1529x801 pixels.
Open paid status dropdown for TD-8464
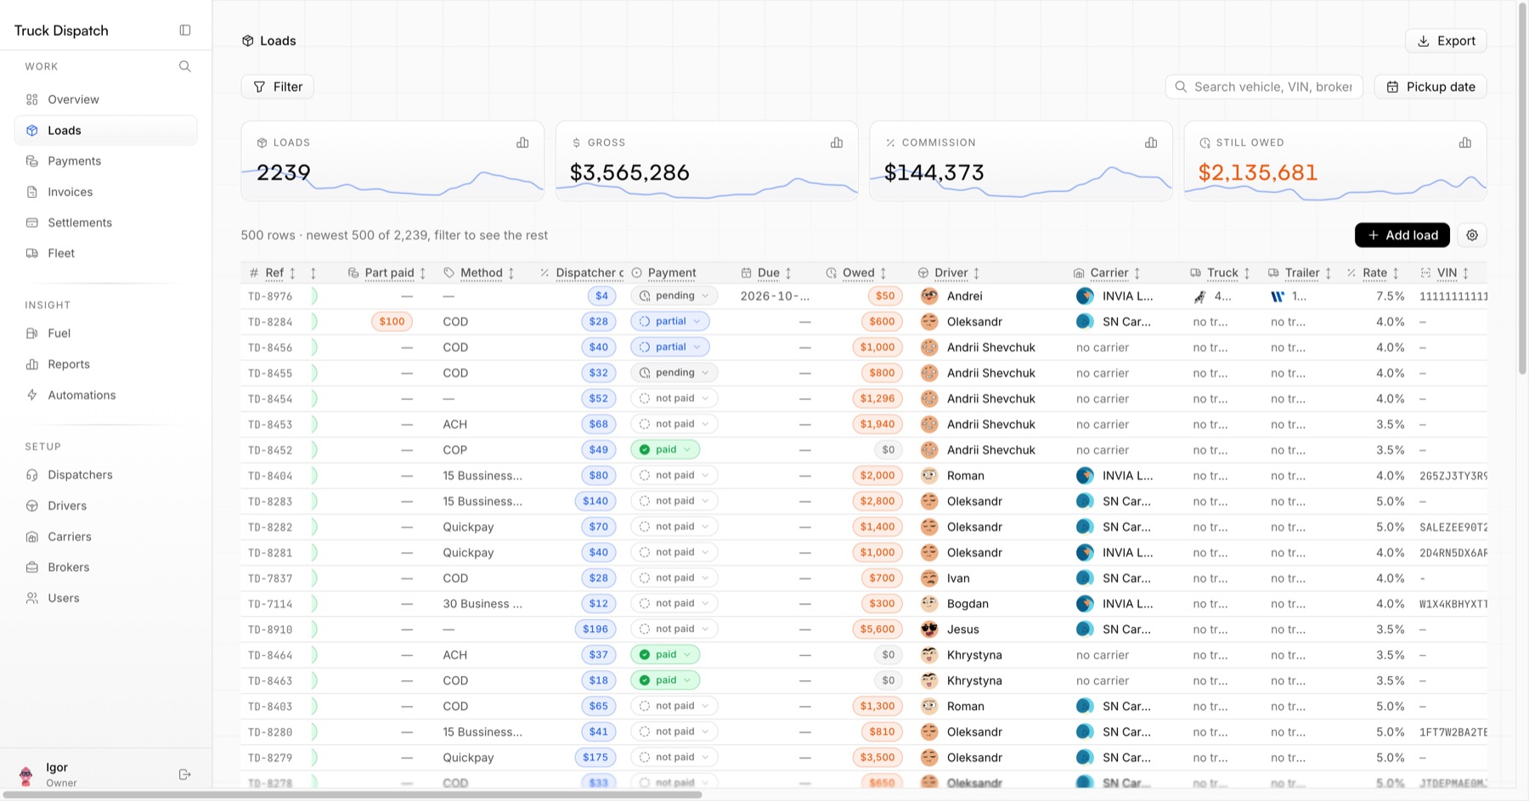665,655
